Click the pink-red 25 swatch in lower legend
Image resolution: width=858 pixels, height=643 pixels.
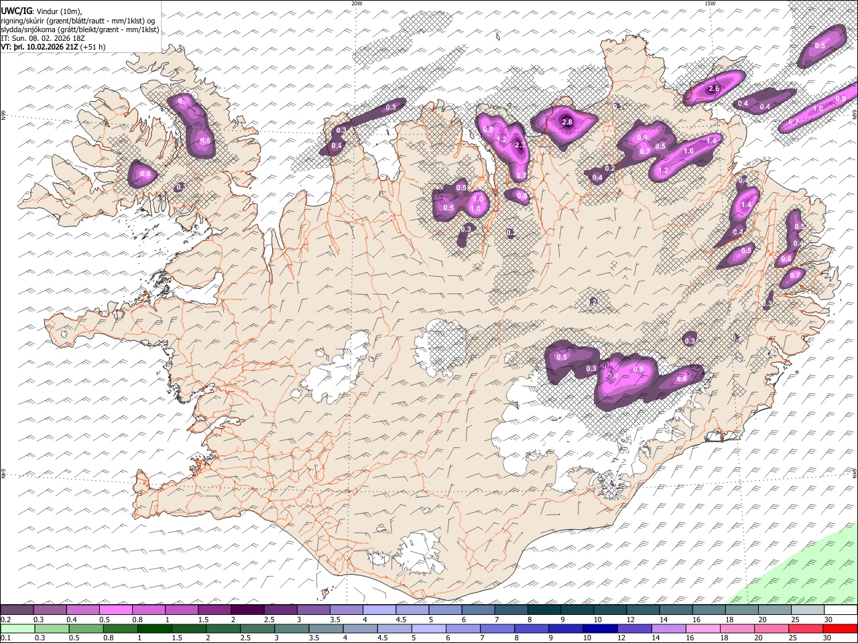tap(805, 628)
